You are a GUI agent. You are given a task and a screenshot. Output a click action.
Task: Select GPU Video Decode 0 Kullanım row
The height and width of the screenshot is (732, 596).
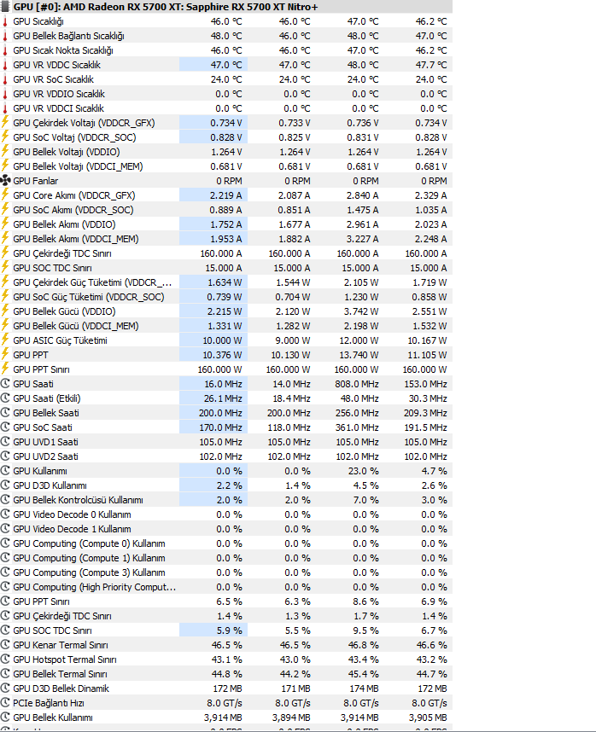point(226,514)
